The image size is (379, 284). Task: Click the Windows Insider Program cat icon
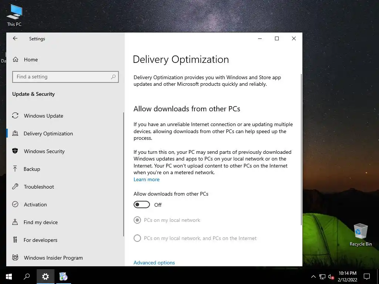pos(15,257)
